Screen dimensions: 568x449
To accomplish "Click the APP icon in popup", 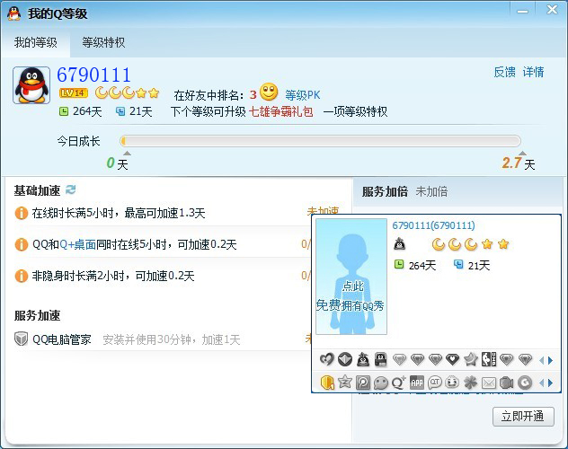I will point(417,382).
